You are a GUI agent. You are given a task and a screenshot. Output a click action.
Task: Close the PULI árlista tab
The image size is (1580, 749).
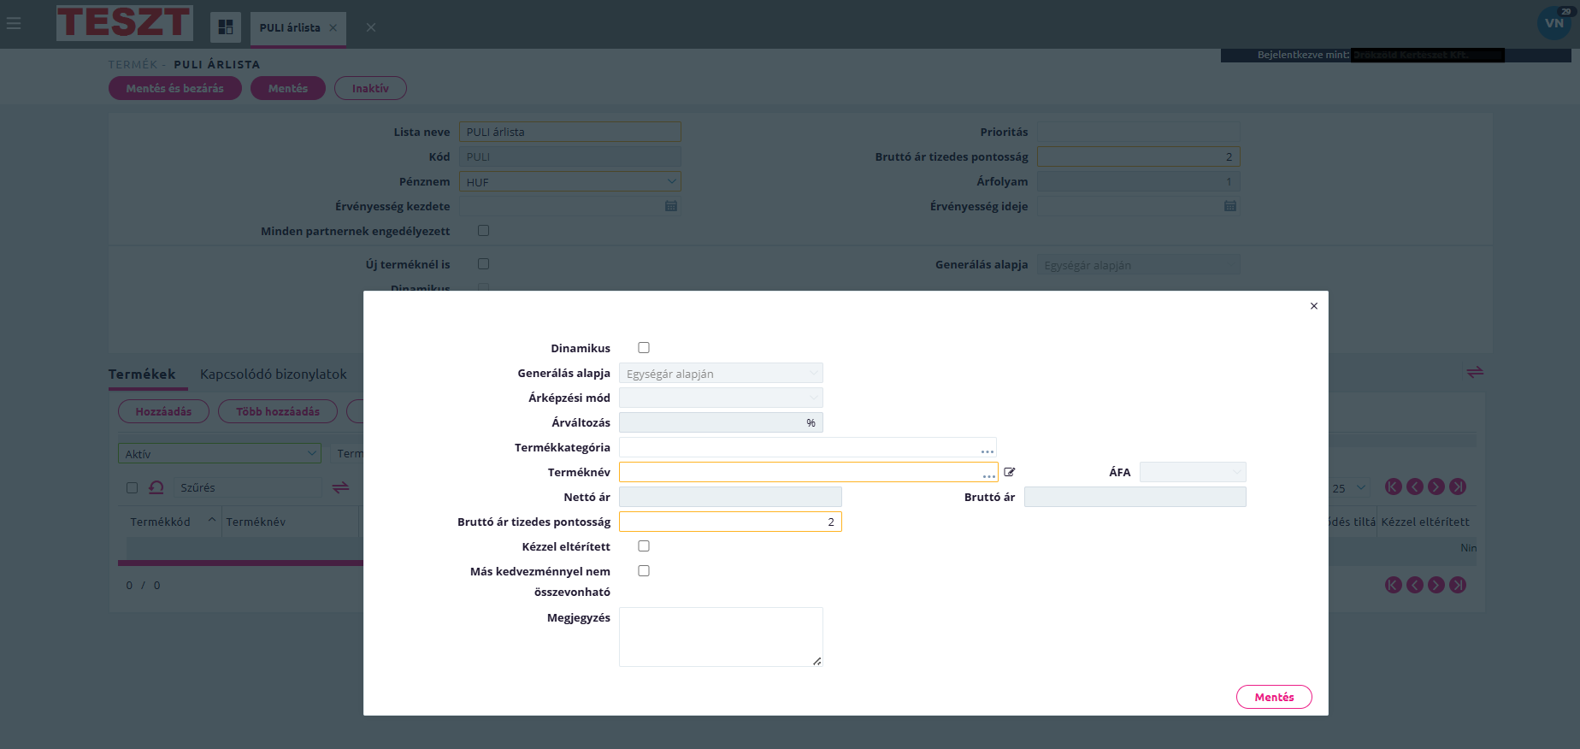(x=333, y=28)
